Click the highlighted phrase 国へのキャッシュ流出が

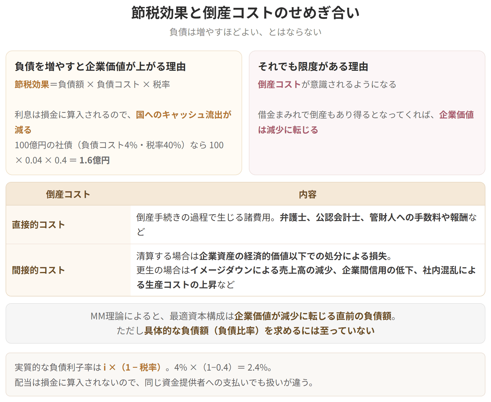(184, 115)
